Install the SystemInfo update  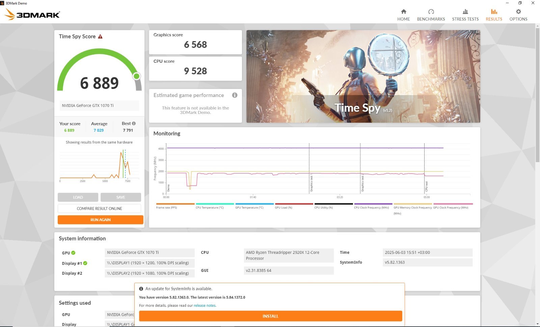click(x=270, y=316)
